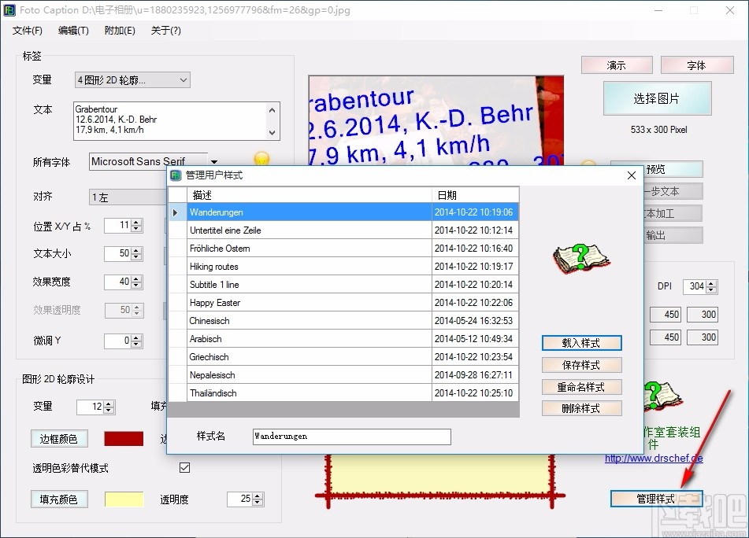The image size is (749, 538).
Task: Click the caption text box scrollbar up arrow
Action: (x=272, y=110)
